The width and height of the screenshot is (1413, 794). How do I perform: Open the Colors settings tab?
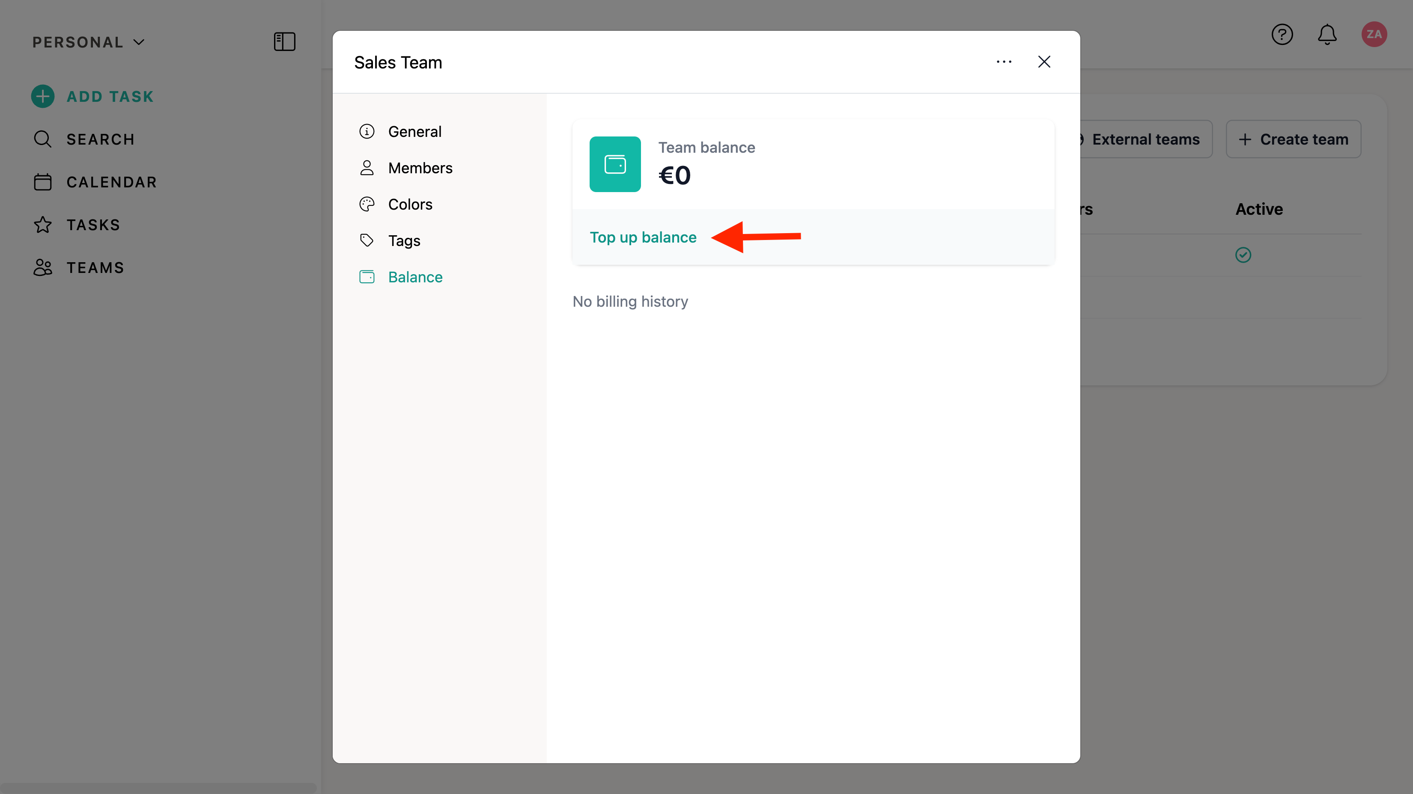(x=410, y=204)
